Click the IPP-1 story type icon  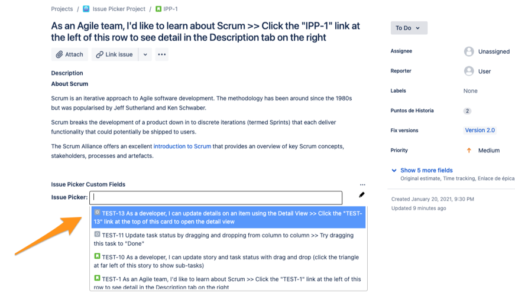click(x=158, y=9)
